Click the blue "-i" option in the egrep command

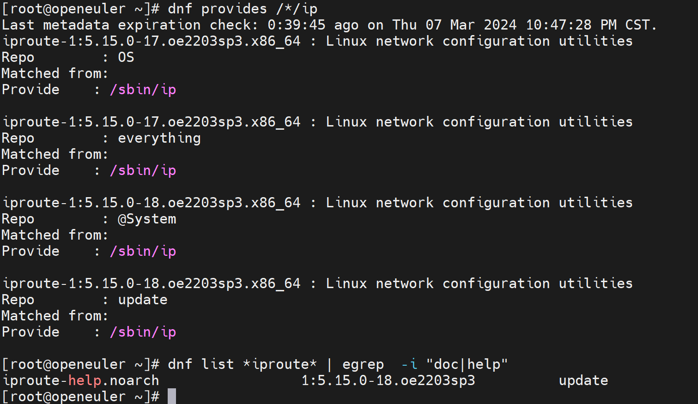click(x=409, y=364)
